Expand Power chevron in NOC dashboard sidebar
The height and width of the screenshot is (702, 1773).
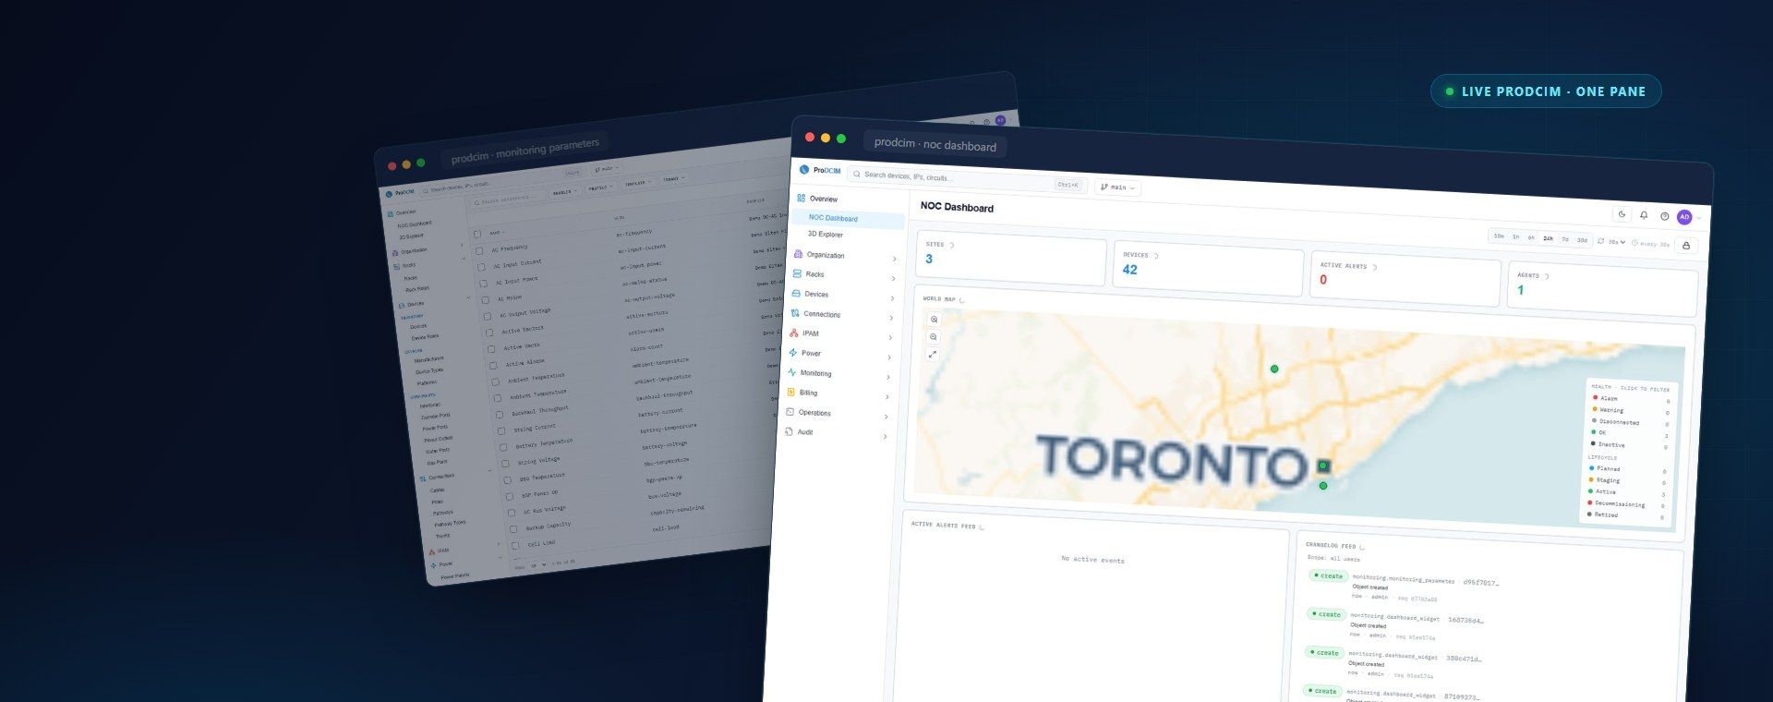point(889,357)
